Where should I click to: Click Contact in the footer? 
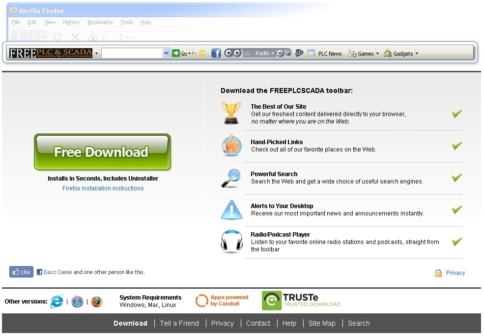coord(258,323)
